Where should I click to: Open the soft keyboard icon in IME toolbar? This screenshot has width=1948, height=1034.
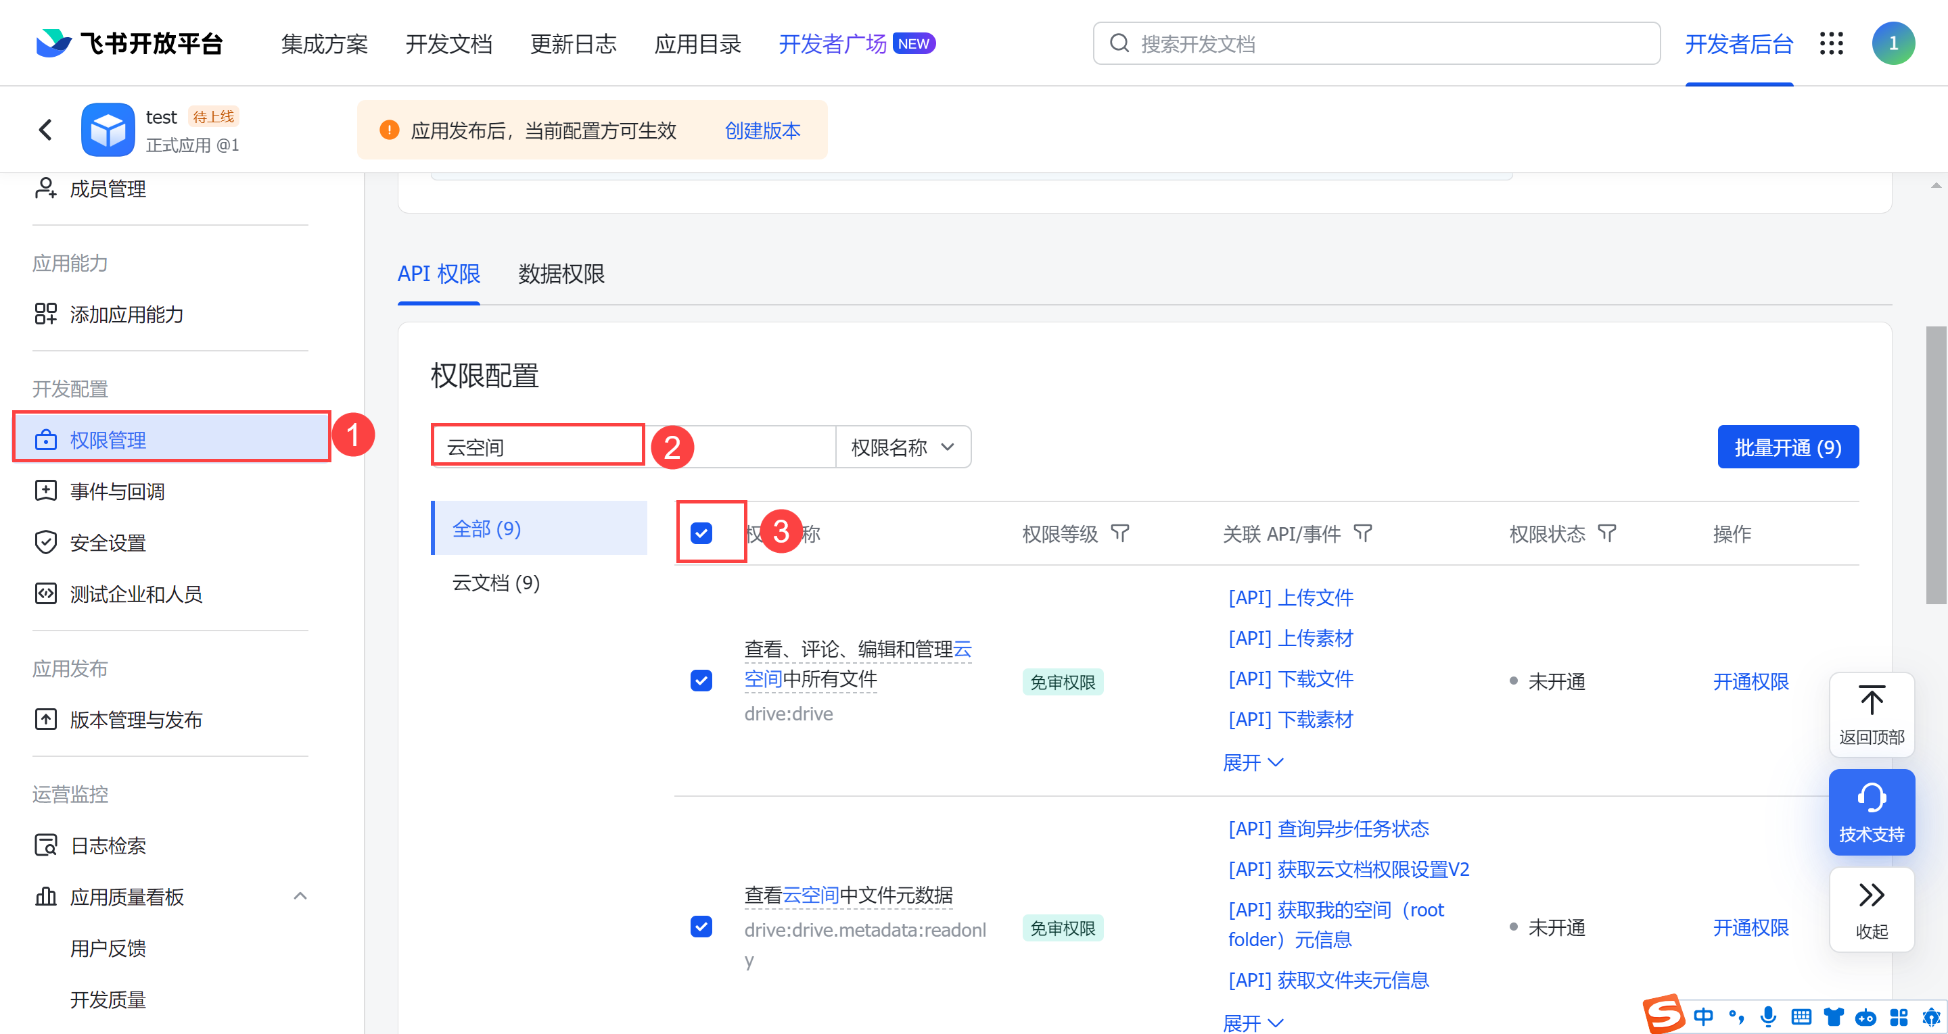click(x=1801, y=1016)
